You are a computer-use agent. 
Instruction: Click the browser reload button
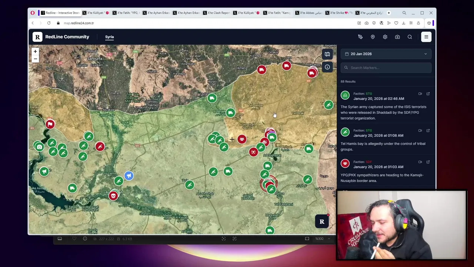[x=49, y=23]
